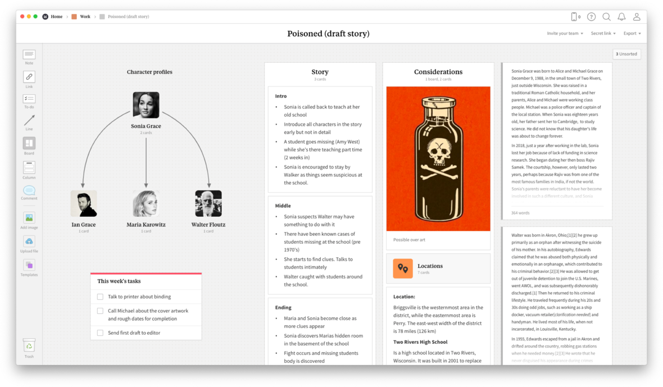Click the 3 Unsorted button
663x387 pixels.
click(626, 54)
